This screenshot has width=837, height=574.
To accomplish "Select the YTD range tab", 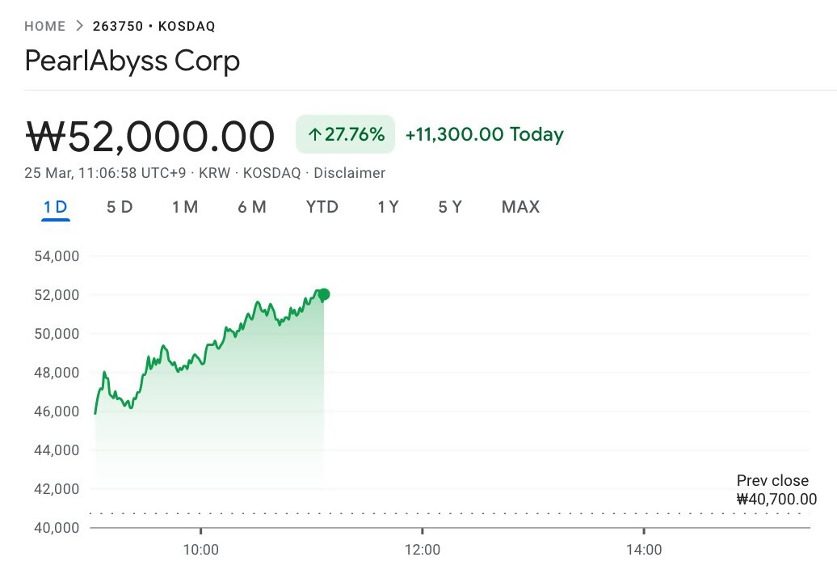I will [322, 207].
